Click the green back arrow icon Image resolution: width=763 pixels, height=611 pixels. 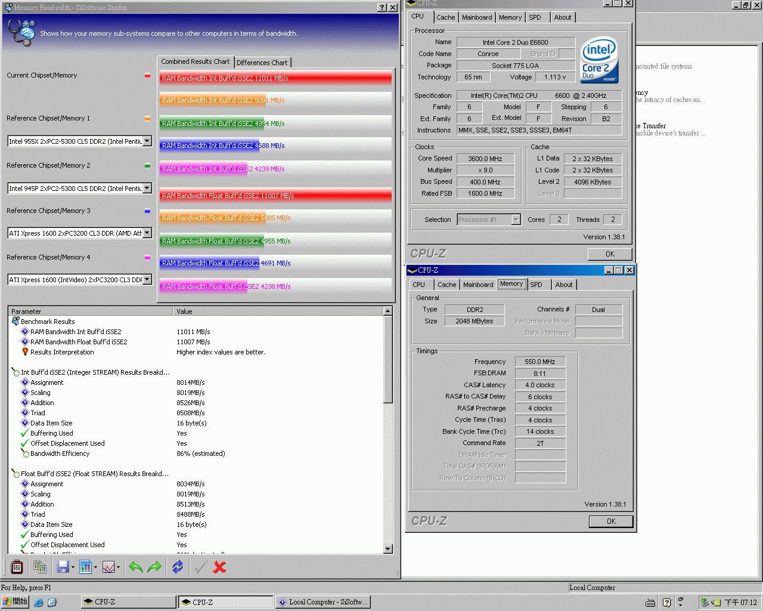point(135,567)
